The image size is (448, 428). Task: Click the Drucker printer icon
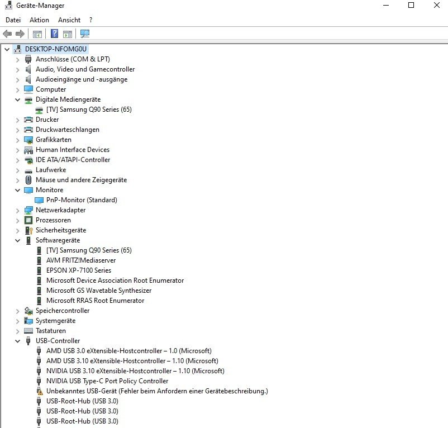click(x=28, y=120)
